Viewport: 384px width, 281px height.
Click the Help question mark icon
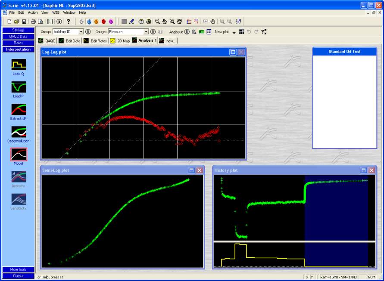[68, 22]
